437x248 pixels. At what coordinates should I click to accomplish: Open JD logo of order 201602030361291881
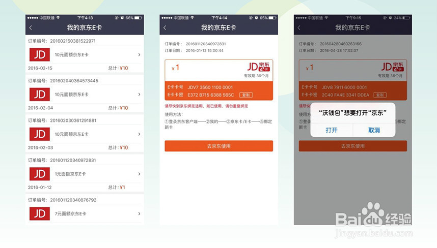pyautogui.click(x=40, y=134)
